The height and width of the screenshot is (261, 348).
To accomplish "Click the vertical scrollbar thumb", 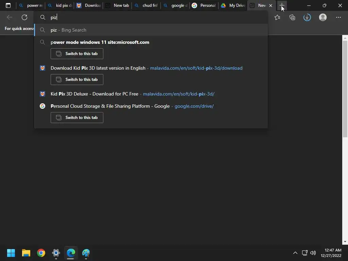I will click(345, 89).
